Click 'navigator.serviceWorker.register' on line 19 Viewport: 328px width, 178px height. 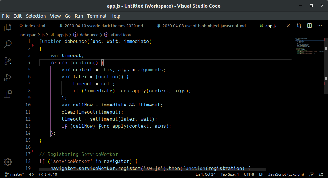coord(95,169)
